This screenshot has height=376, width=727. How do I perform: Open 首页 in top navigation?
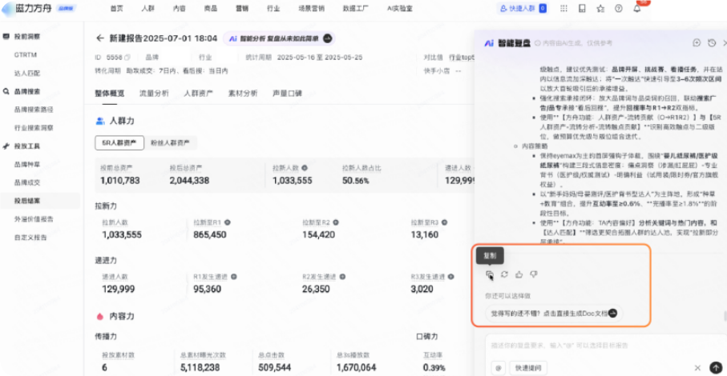tap(117, 8)
